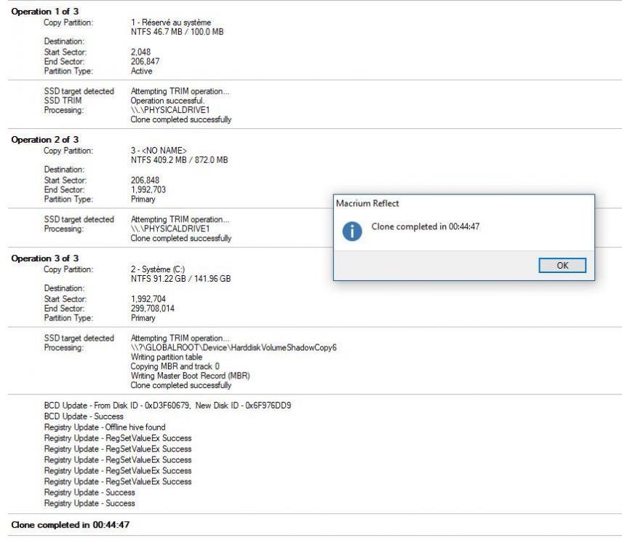Click partition type 'Active'
The image size is (622, 546).
142,71
